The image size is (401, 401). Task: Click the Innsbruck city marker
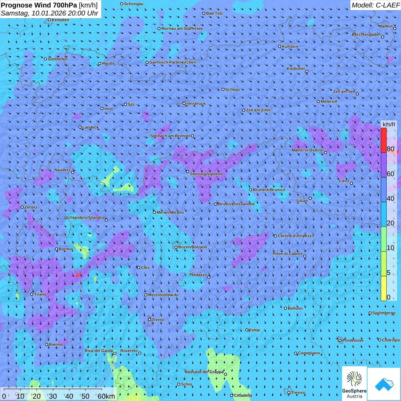184,103
